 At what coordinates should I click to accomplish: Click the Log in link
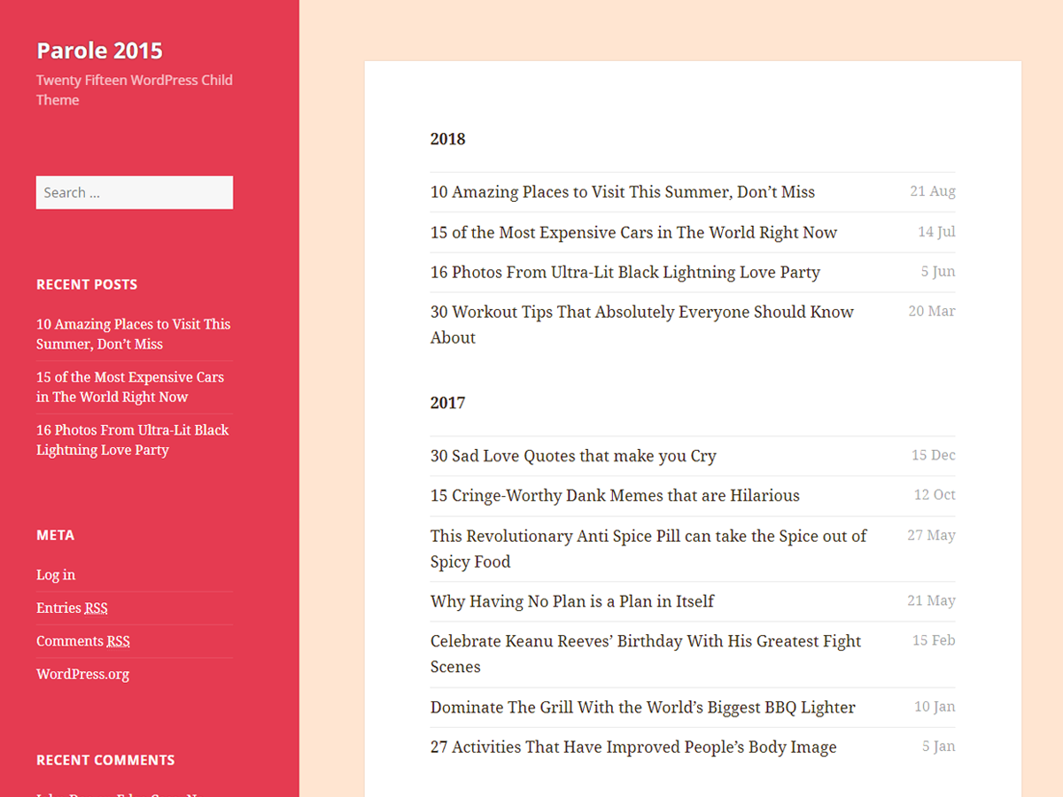point(55,575)
